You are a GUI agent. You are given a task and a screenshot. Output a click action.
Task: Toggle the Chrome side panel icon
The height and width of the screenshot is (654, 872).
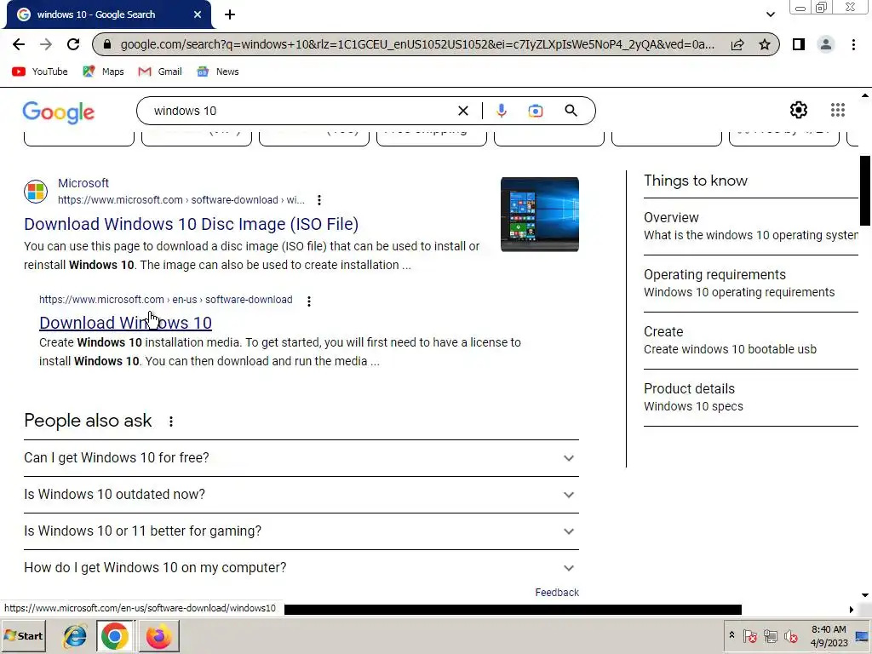click(x=799, y=44)
